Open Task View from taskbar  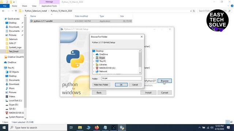(71, 128)
